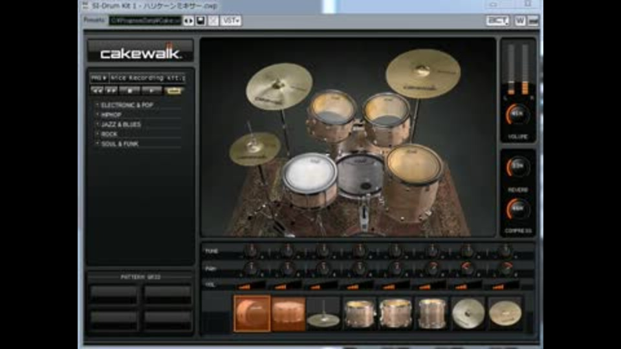Click the cakewalk logo banner
Screen dimensions: 621x349
pyautogui.click(x=140, y=50)
